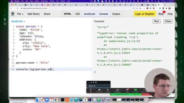Open MongoDB Compass from the Dock

85,100
